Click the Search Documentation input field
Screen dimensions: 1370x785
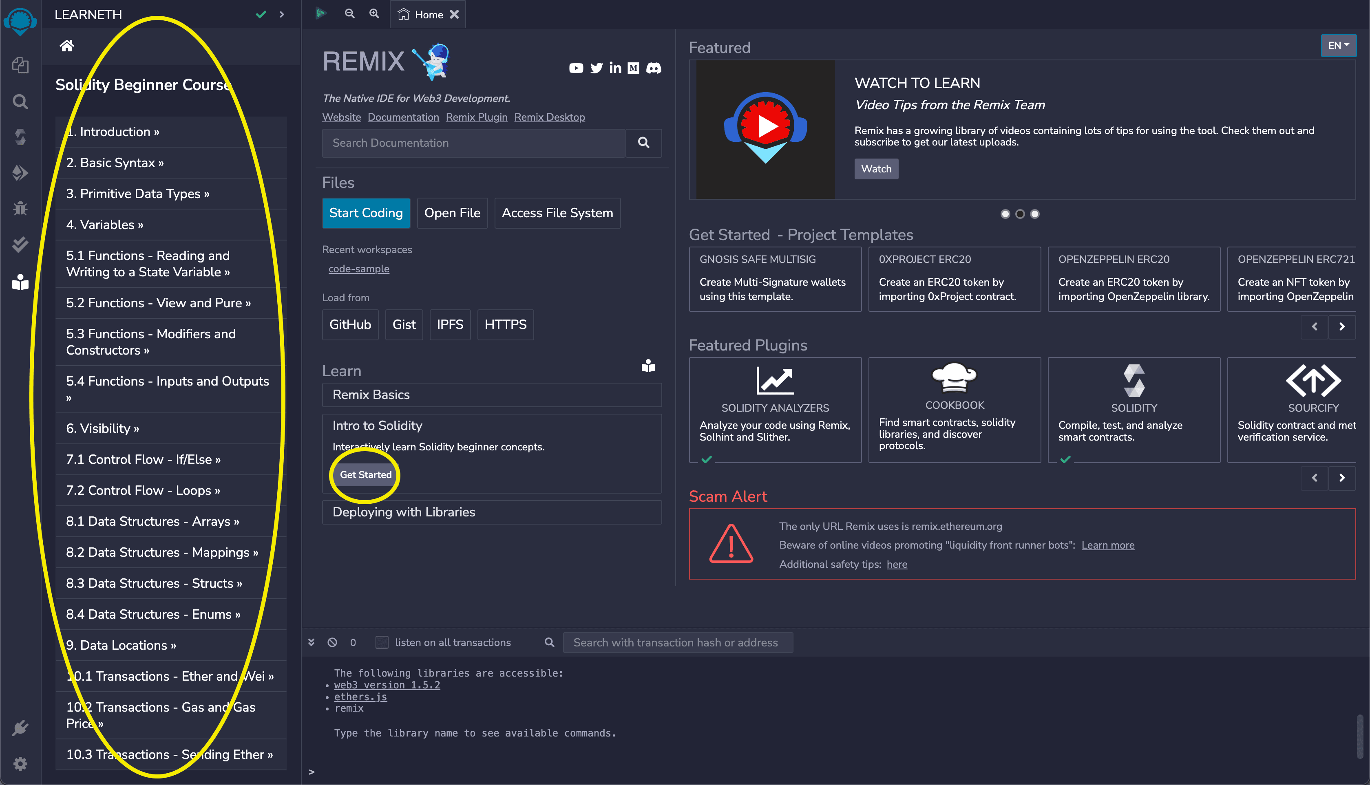coord(473,143)
